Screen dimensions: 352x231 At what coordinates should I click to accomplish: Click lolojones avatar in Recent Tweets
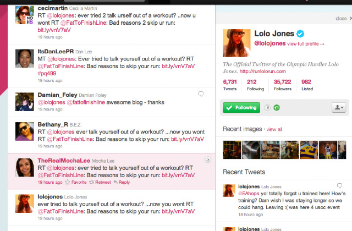click(x=229, y=190)
